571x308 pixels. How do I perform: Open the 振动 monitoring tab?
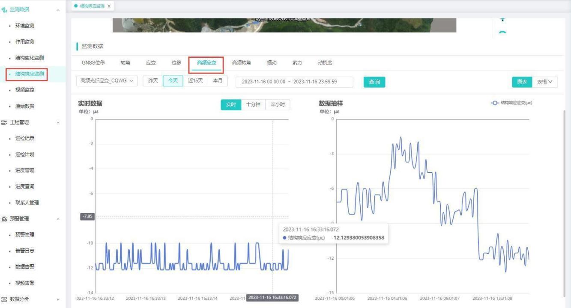(272, 63)
